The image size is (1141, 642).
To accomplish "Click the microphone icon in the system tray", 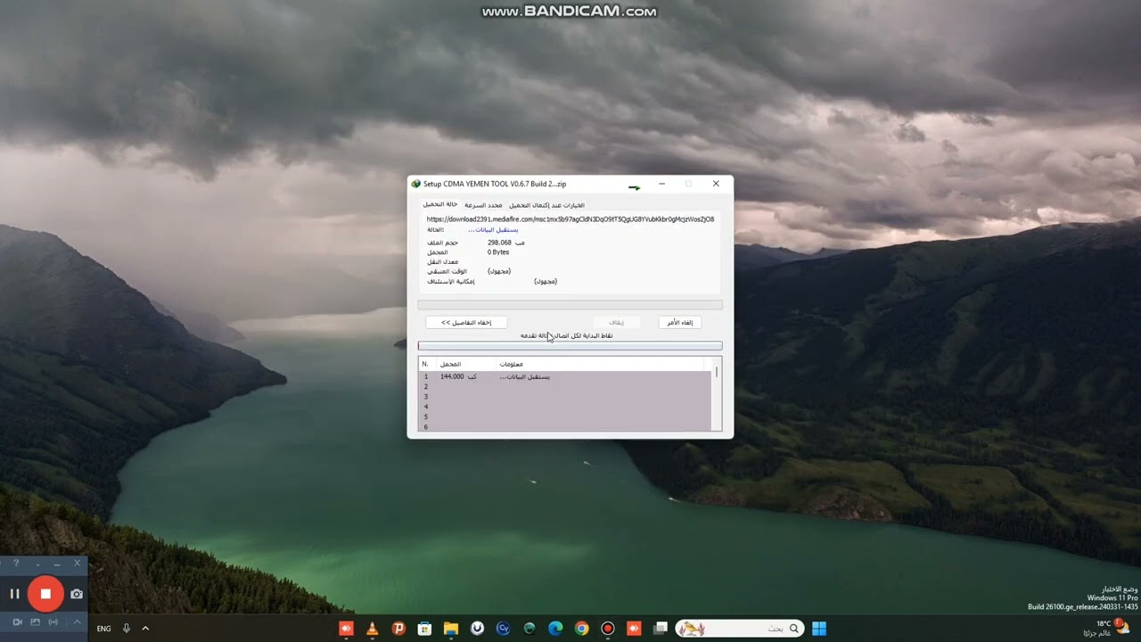I will [x=127, y=629].
